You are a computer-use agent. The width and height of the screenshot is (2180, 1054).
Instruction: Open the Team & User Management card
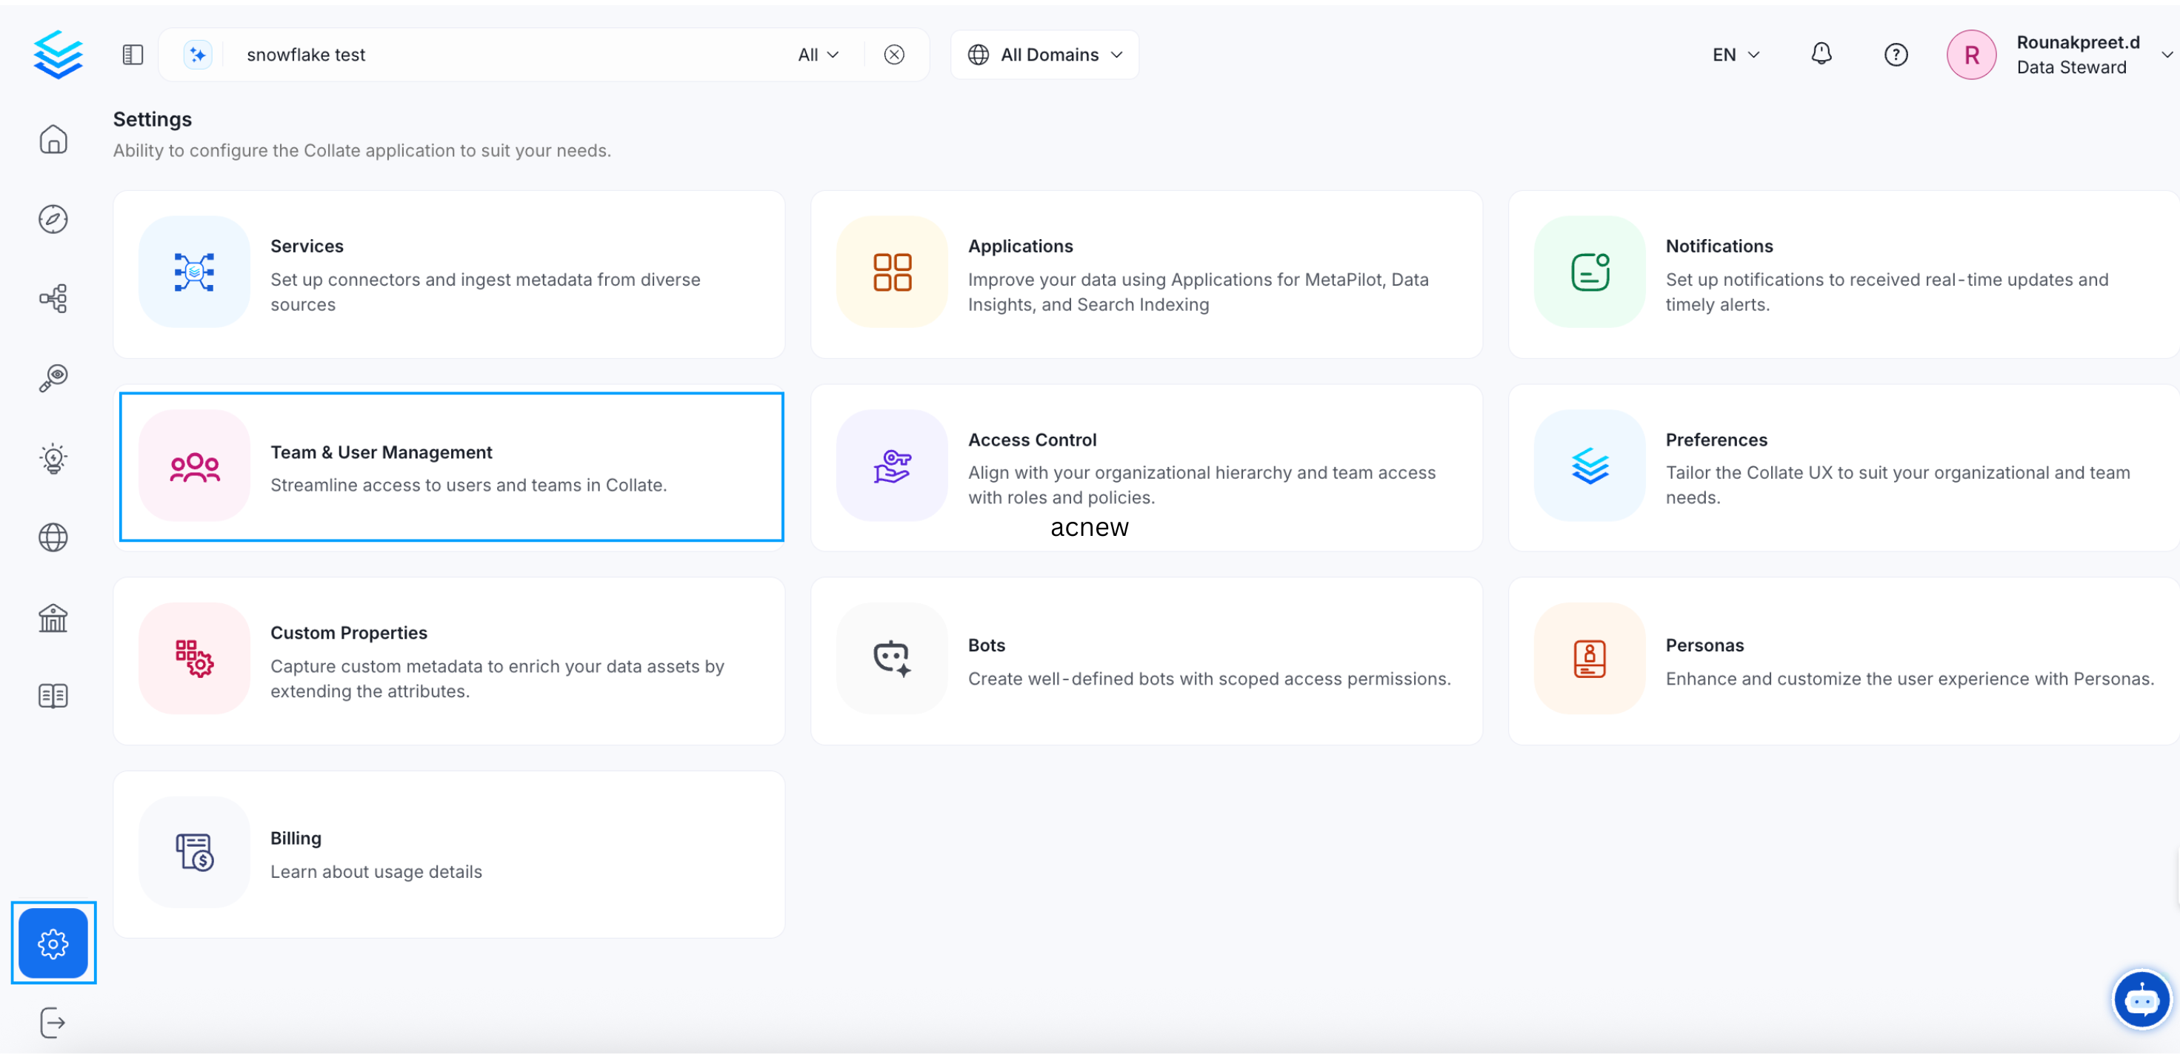coord(451,467)
